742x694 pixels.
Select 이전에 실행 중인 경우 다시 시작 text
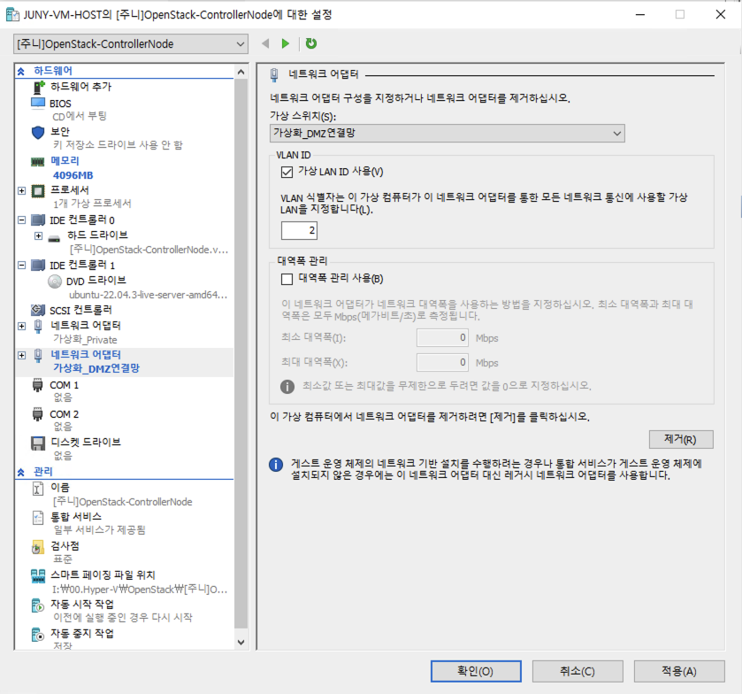point(123,618)
